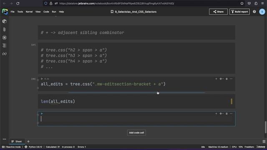Open the table of contents sidebar icon
The height and width of the screenshot is (150, 267).
point(5,45)
